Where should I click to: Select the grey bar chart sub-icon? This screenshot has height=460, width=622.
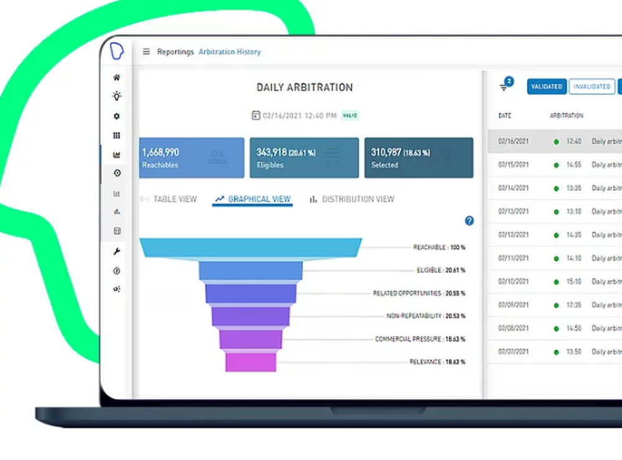pyautogui.click(x=117, y=212)
